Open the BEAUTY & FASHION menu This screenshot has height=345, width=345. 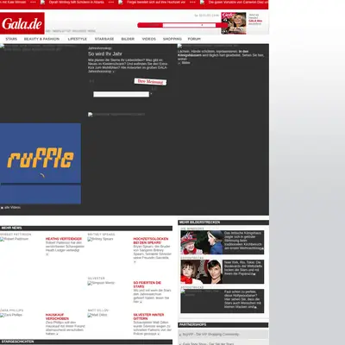pyautogui.click(x=41, y=39)
